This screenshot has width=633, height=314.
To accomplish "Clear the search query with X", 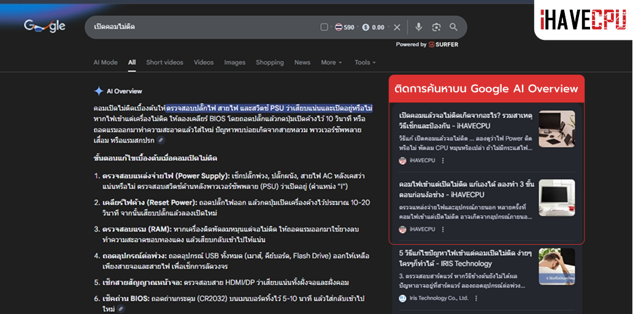I will pos(397,27).
